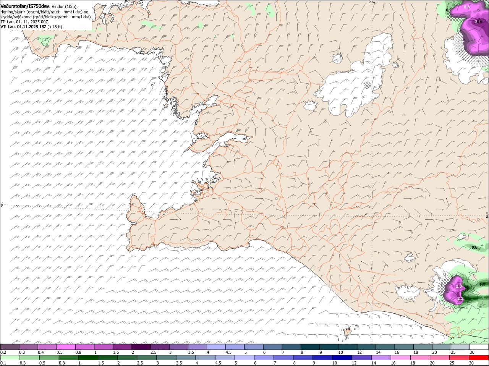Click the 2.0 snowfall value on the southeast glacier
Image resolution: width=489 pixels, height=366 pixels.
(x=459, y=286)
